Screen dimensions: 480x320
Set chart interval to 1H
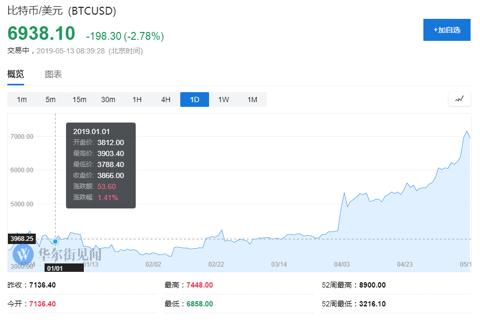[137, 100]
